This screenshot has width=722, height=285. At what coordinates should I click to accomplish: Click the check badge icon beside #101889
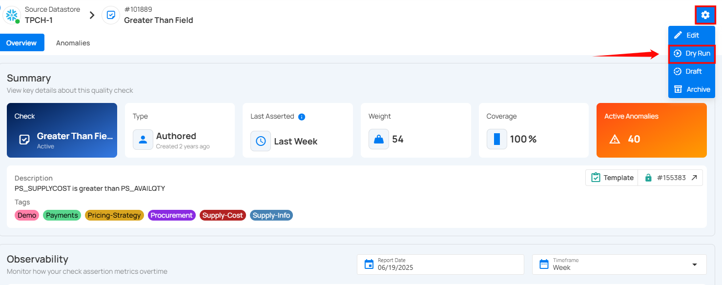(x=111, y=15)
